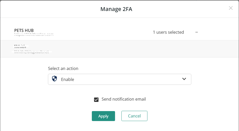Click the PETS HUB site name
Image resolution: width=239 pixels, height=131 pixels.
[x=24, y=30]
